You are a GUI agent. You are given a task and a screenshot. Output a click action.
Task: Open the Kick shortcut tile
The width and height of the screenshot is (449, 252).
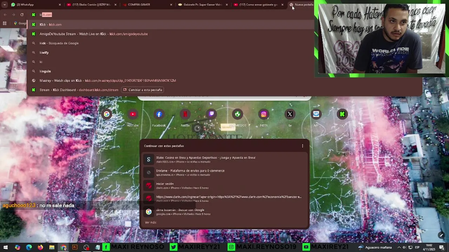pos(342,114)
